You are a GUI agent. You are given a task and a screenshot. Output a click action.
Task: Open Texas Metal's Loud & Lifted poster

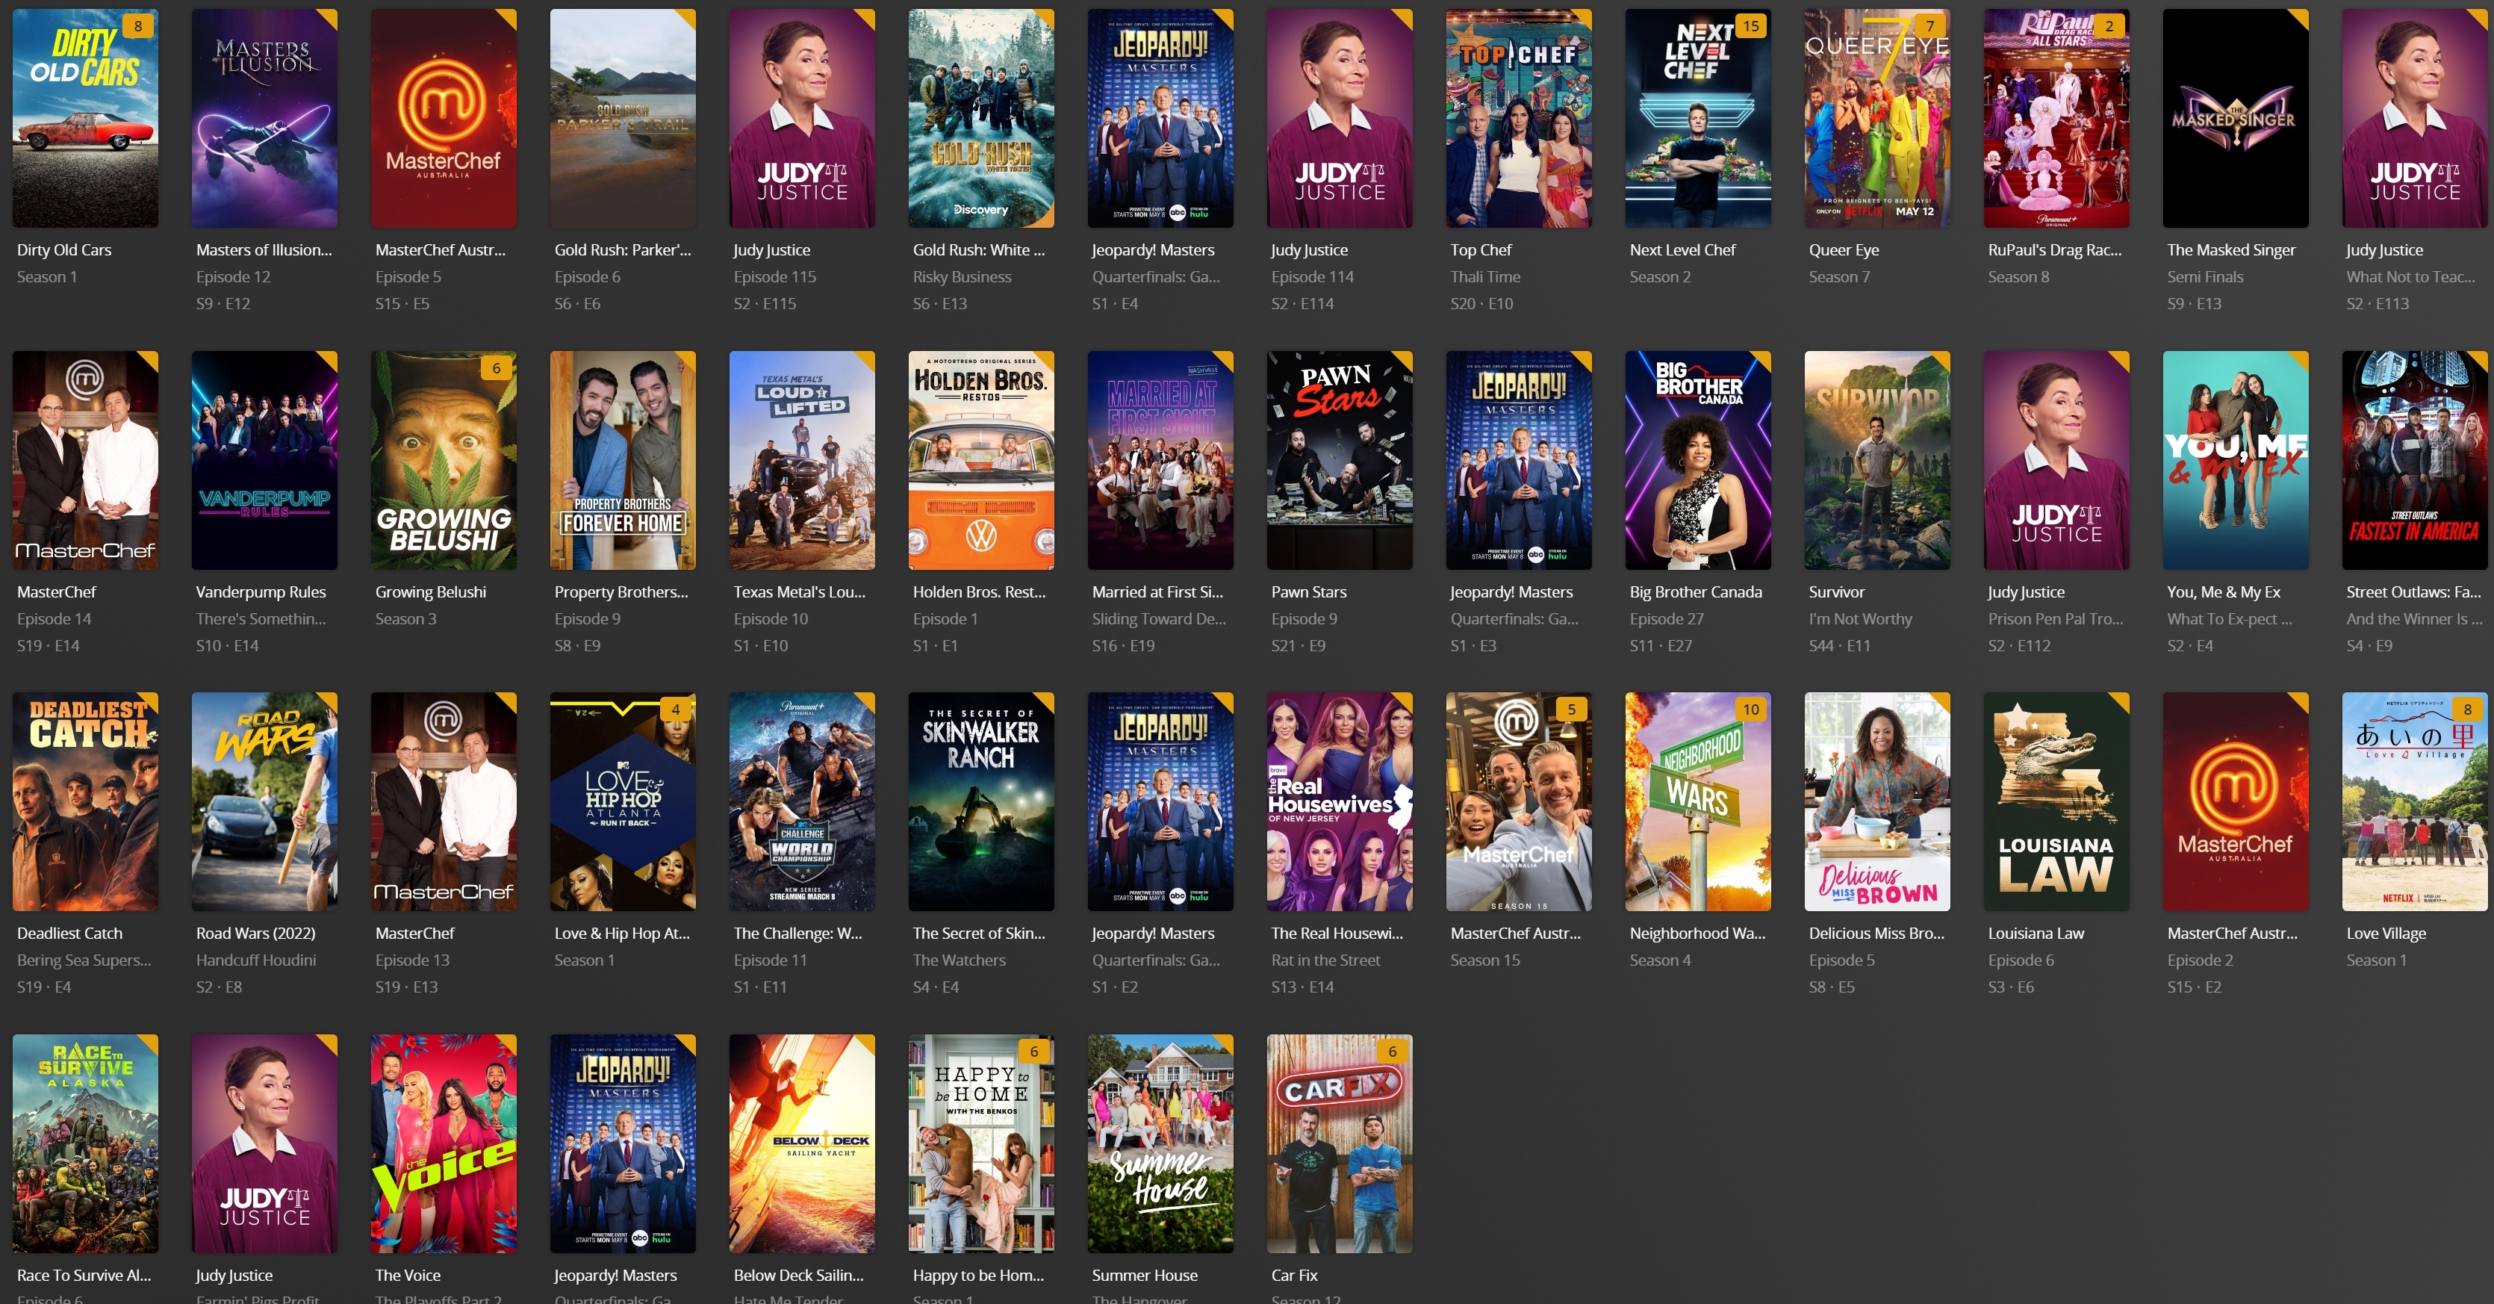[802, 460]
